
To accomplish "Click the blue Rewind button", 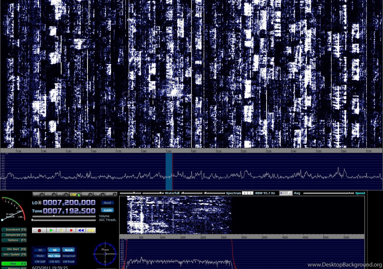I will [81, 230].
